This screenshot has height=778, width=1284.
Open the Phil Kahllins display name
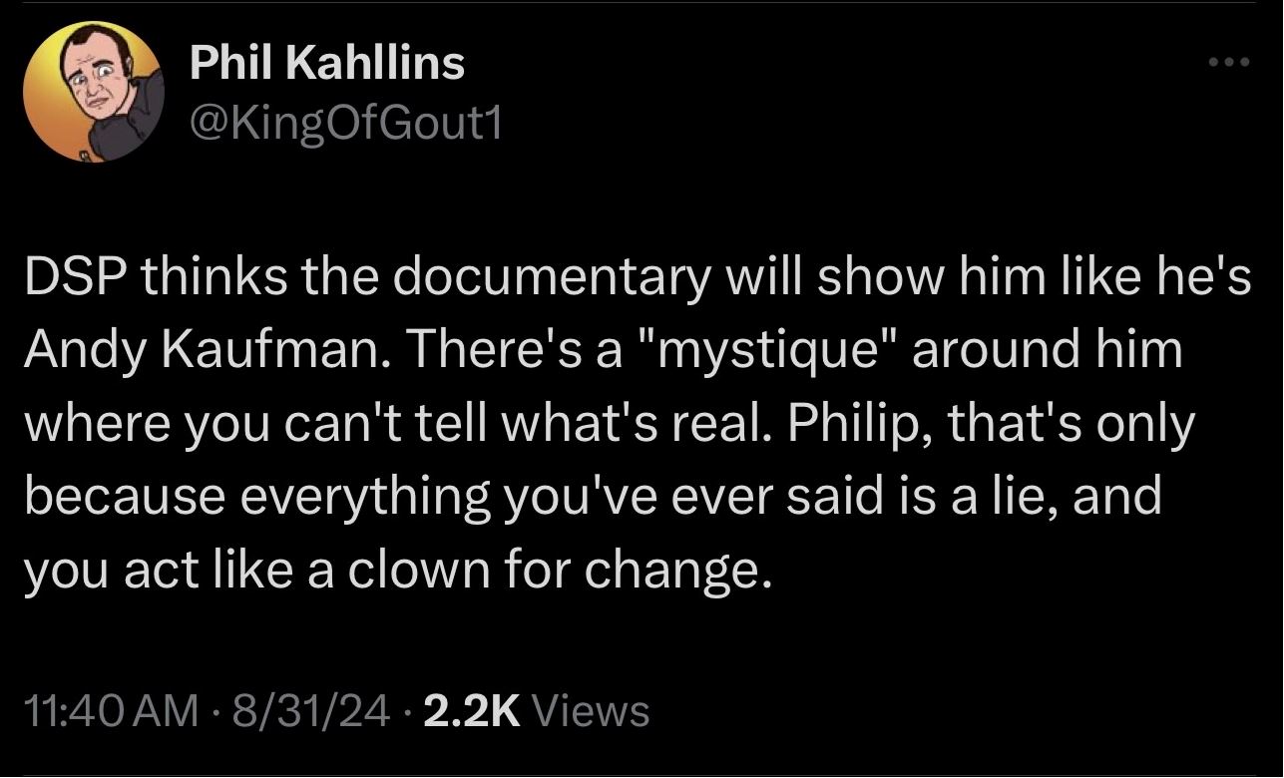327,64
